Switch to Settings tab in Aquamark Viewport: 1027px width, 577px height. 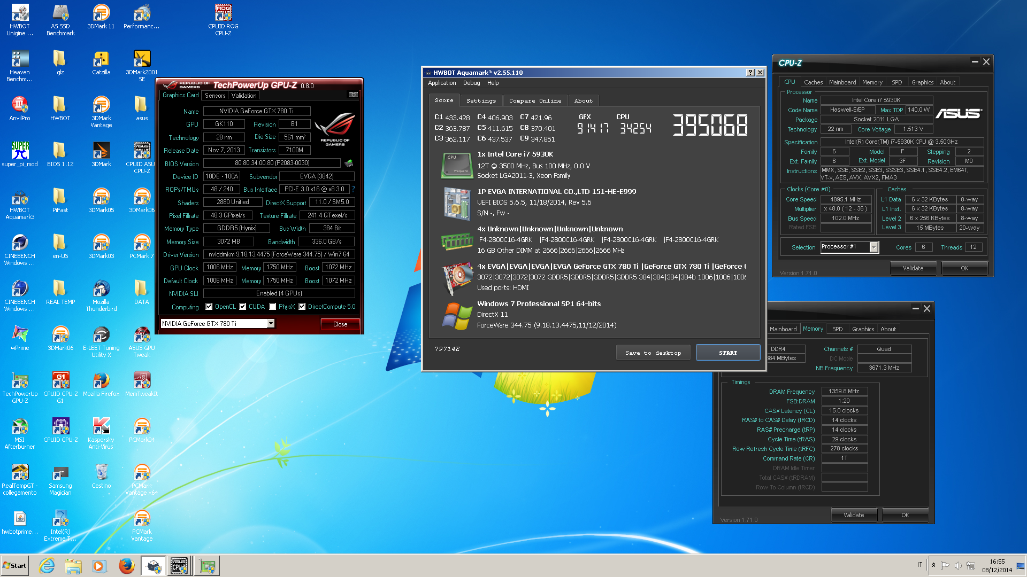pos(481,100)
